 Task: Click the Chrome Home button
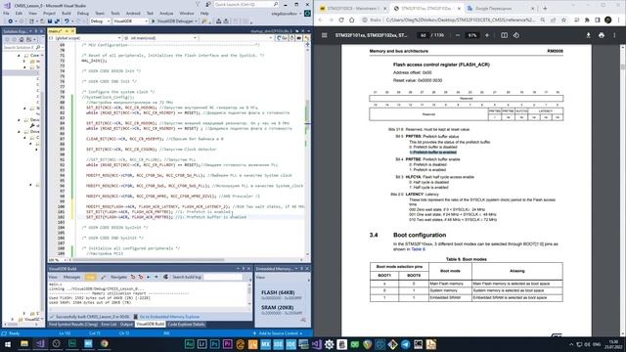[x=352, y=20]
